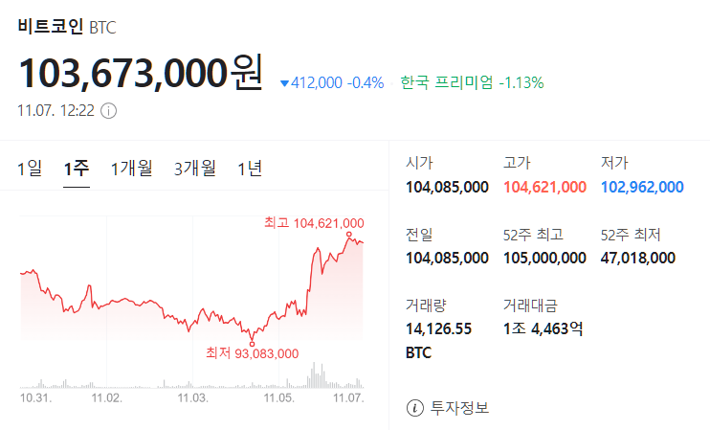Click the 비트코인 title heading
Image resolution: width=710 pixels, height=430 pixels.
click(x=50, y=26)
